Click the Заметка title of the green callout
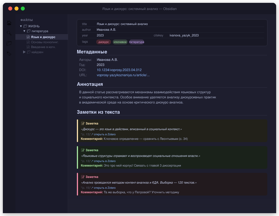Image resolution: width=279 pixels, height=216 pixels. [x=92, y=150]
